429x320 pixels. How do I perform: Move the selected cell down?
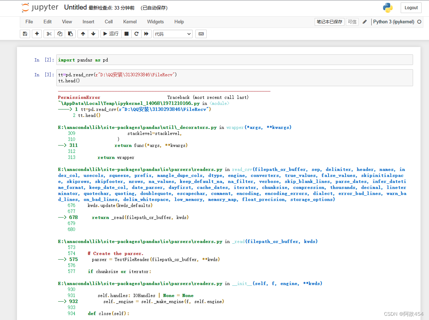(x=92, y=34)
